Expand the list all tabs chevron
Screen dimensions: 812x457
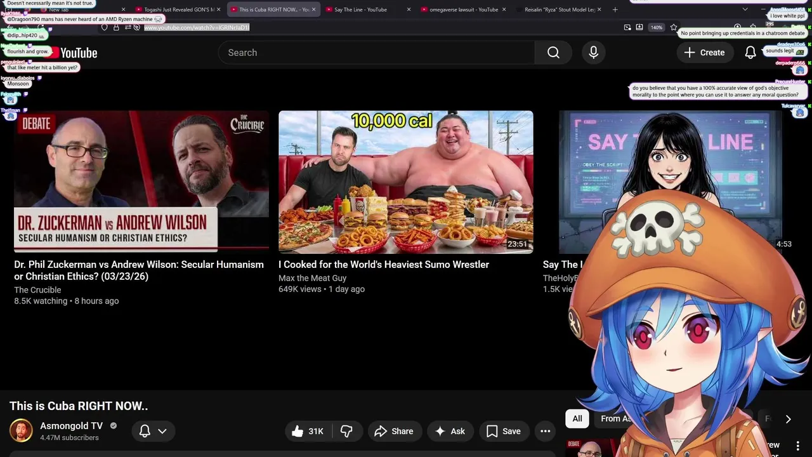tap(745, 10)
